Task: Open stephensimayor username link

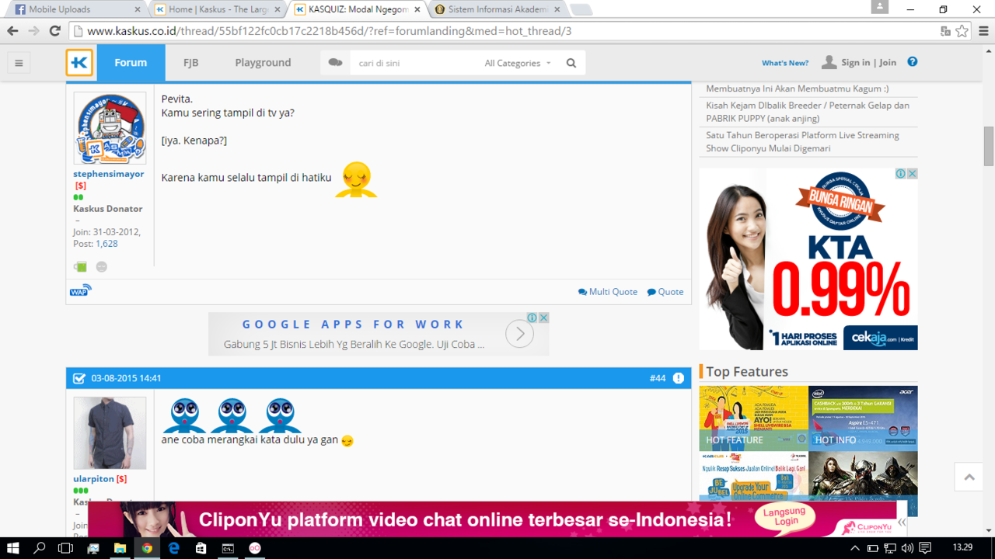Action: click(x=109, y=174)
